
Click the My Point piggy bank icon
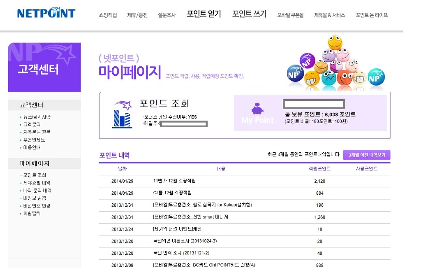click(258, 109)
